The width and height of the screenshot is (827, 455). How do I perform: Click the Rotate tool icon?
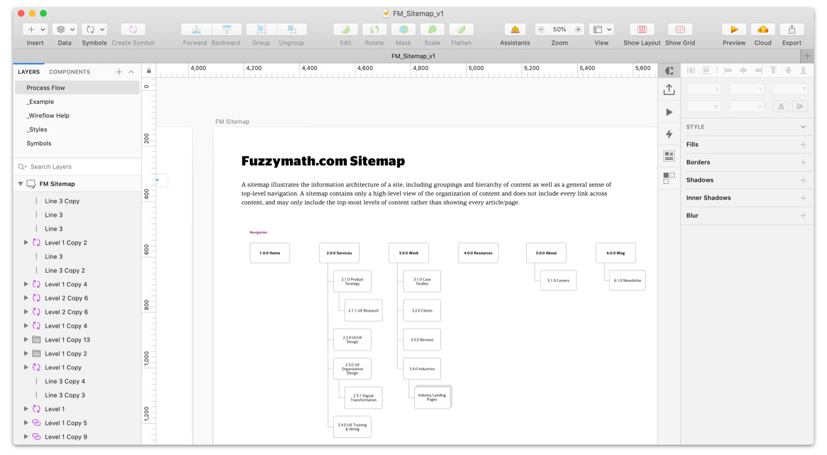point(374,29)
